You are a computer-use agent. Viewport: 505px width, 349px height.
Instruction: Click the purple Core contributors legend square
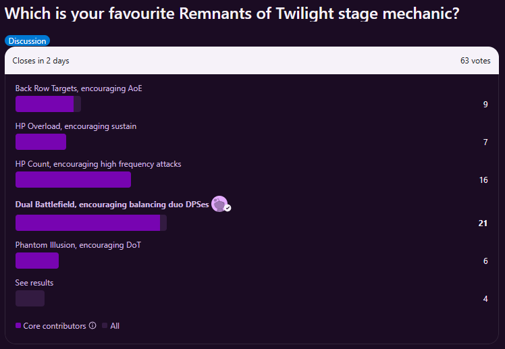[x=18, y=326]
